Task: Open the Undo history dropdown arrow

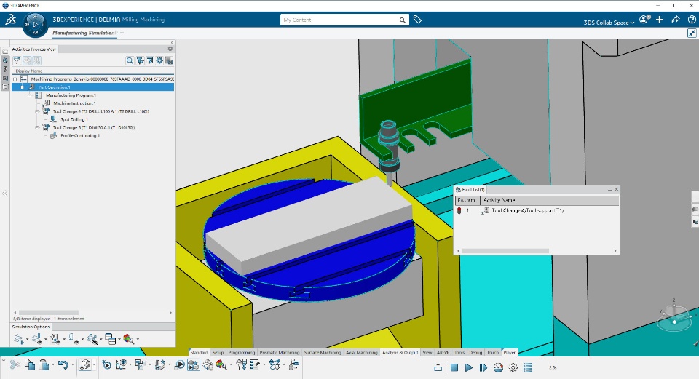Action: (x=72, y=365)
